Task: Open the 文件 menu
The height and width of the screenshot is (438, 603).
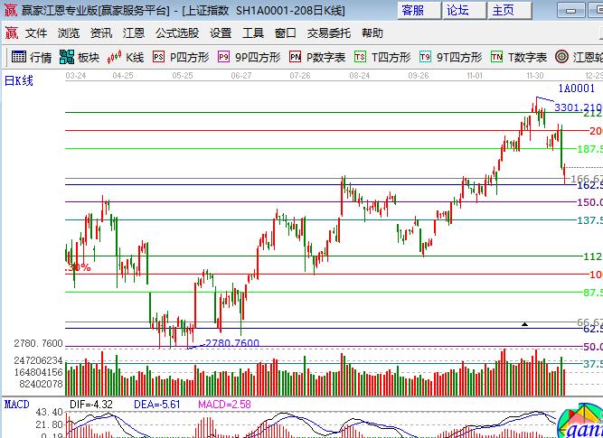Action: pyautogui.click(x=36, y=33)
